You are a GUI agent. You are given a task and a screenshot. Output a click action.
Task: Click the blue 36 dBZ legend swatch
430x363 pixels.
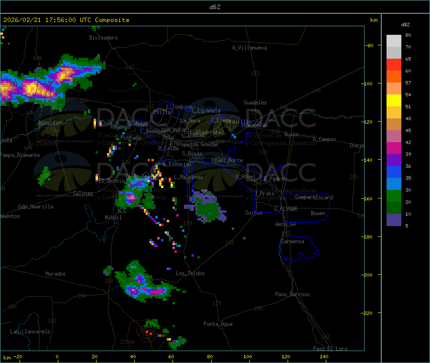click(x=394, y=172)
